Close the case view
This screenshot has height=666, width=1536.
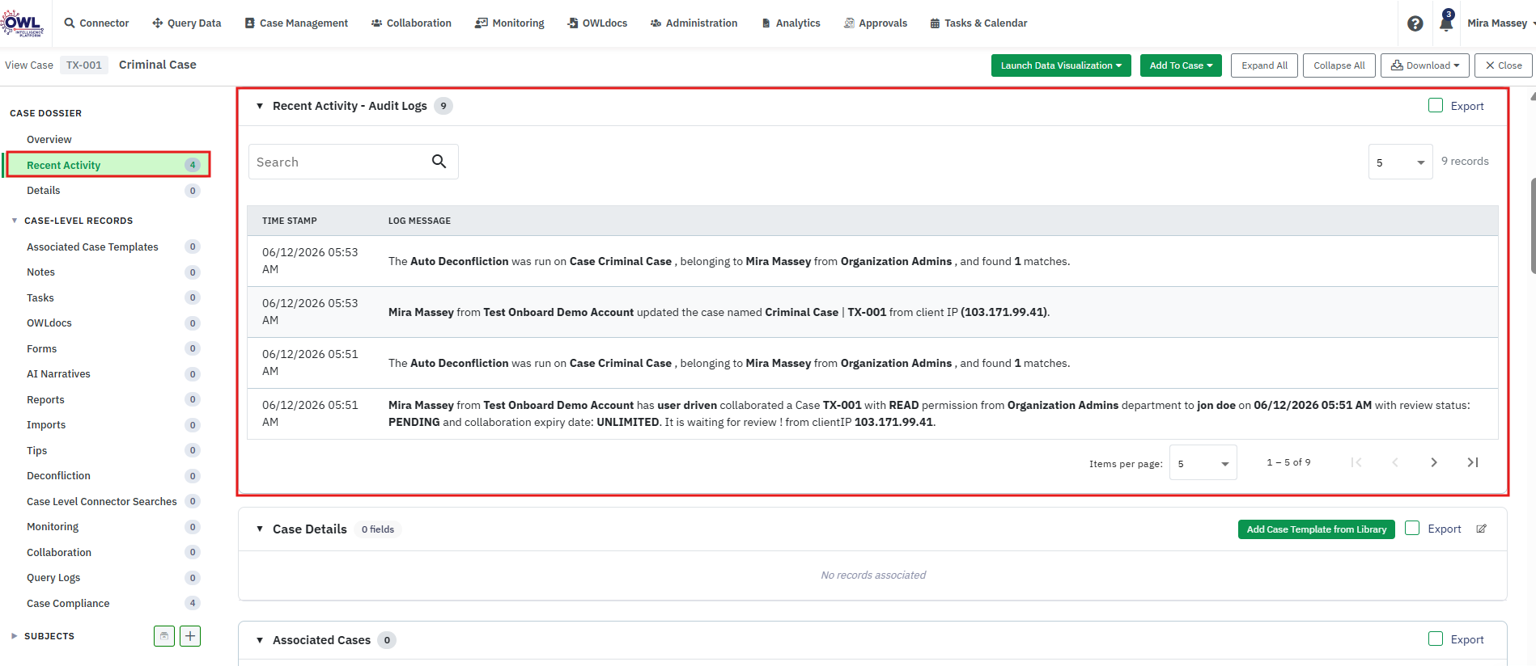pos(1504,65)
